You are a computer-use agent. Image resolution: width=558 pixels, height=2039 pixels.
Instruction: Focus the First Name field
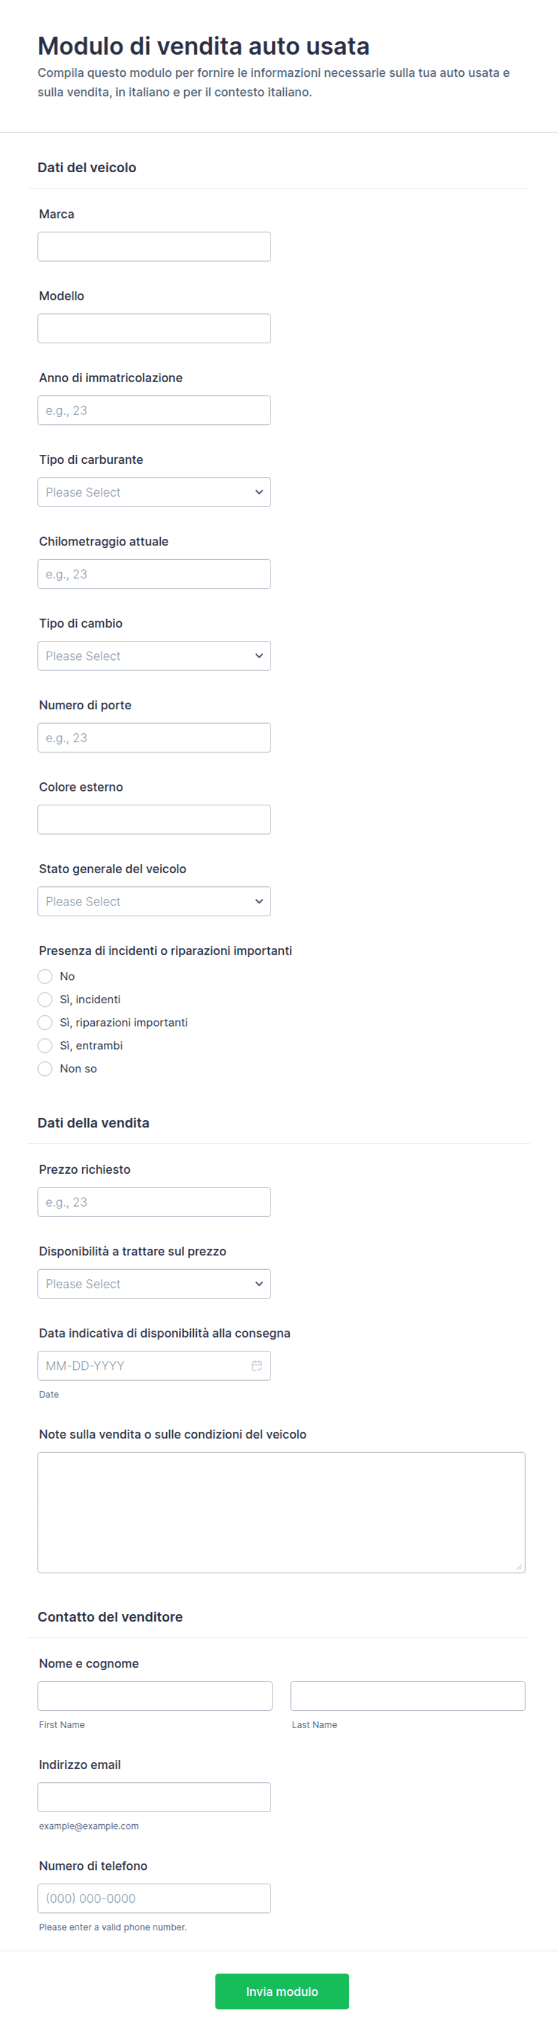[x=155, y=1696]
